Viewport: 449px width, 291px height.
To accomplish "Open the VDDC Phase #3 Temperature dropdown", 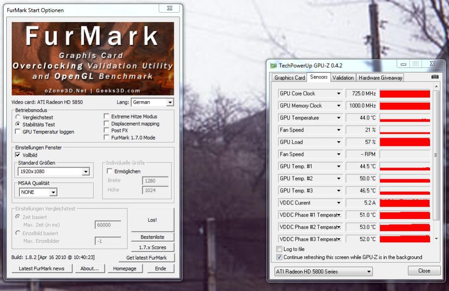I will [339, 239].
